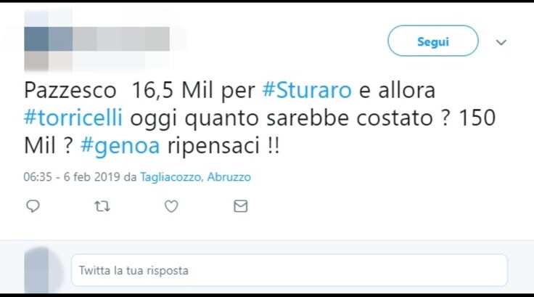Focus the 'Twitta la tua risposta' reply field

289,270
